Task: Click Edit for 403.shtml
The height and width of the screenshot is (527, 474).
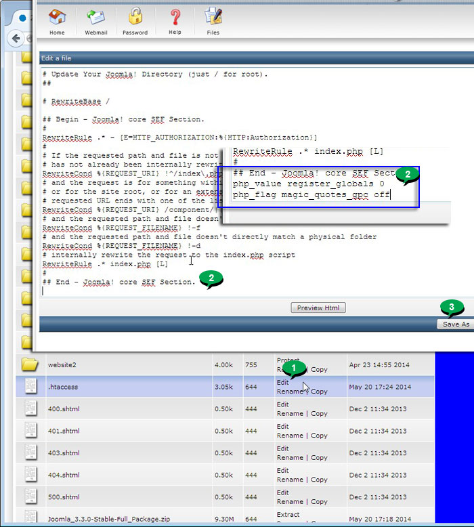Action: coord(282,448)
